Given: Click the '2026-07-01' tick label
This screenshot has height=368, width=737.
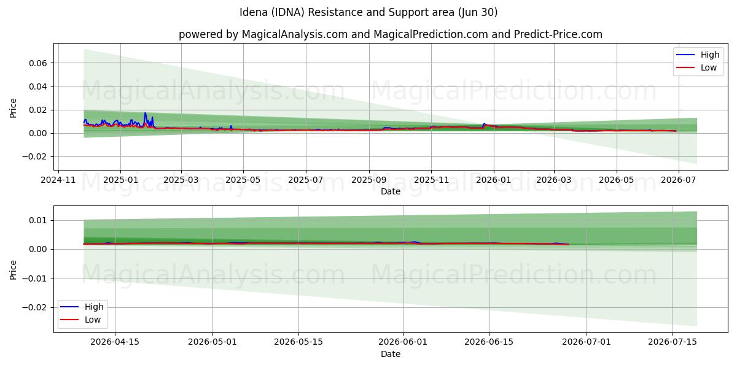Looking at the screenshot, I should [587, 342].
